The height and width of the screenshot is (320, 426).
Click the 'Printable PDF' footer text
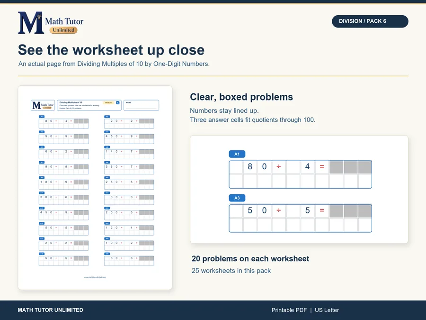point(289,310)
